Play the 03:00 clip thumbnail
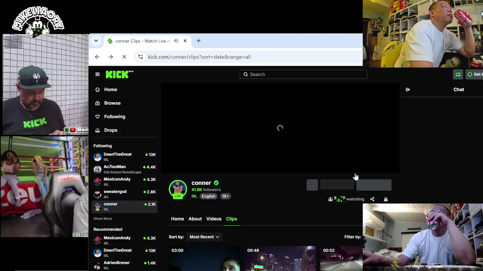This screenshot has width=483, height=271. (x=204, y=259)
